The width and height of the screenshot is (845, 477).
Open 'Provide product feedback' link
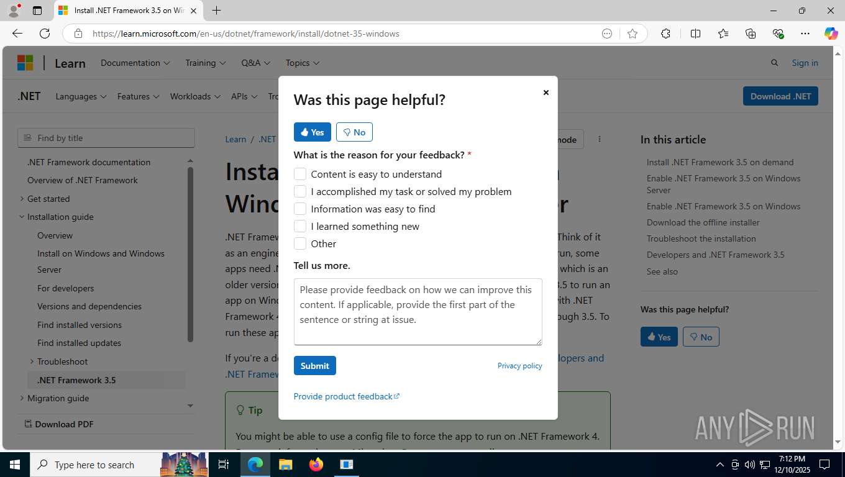346,396
